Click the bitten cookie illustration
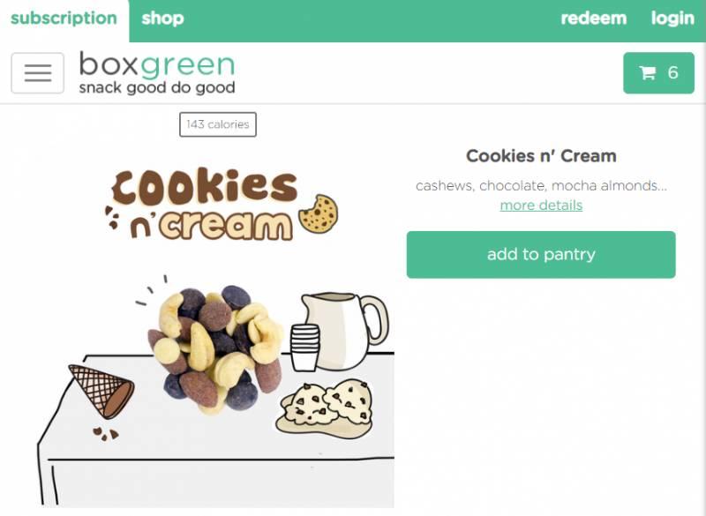The height and width of the screenshot is (516, 706). 319,213
